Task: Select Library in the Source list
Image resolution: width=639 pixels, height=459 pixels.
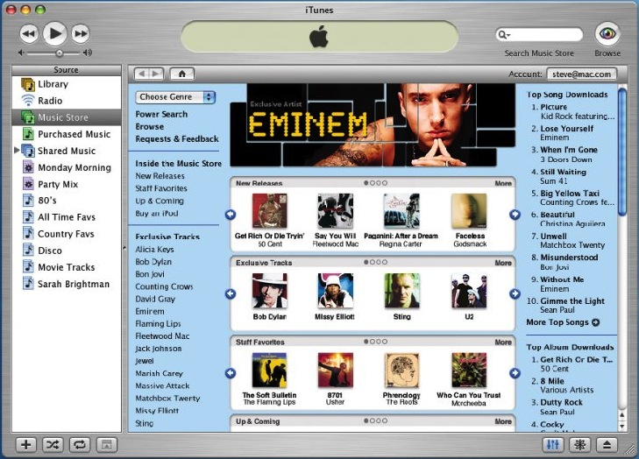Action: click(x=67, y=84)
